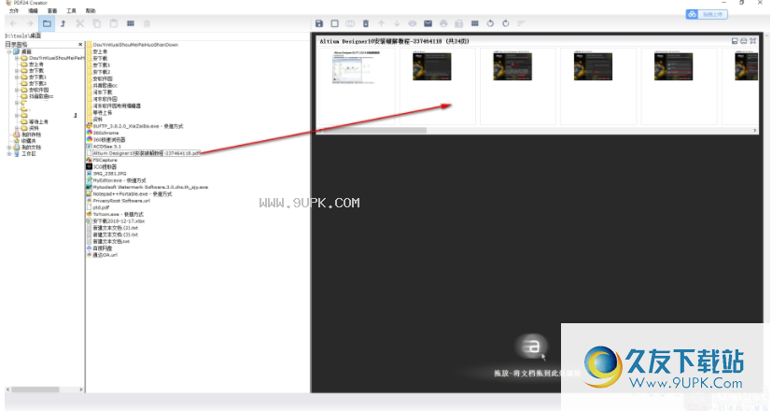Open the 工具 menu
772x411 pixels.
[x=71, y=10]
